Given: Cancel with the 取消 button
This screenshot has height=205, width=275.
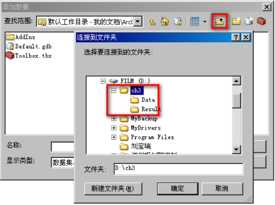Looking at the screenshot, I should click(x=222, y=188).
